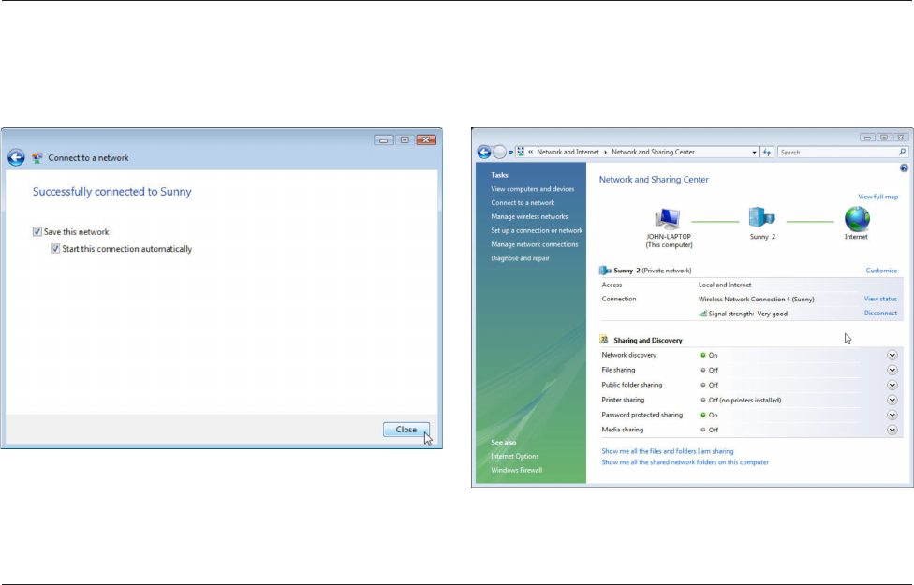This screenshot has height=585, width=914.
Task: Open recent pages dropdown beside the forward arrow
Action: [510, 152]
